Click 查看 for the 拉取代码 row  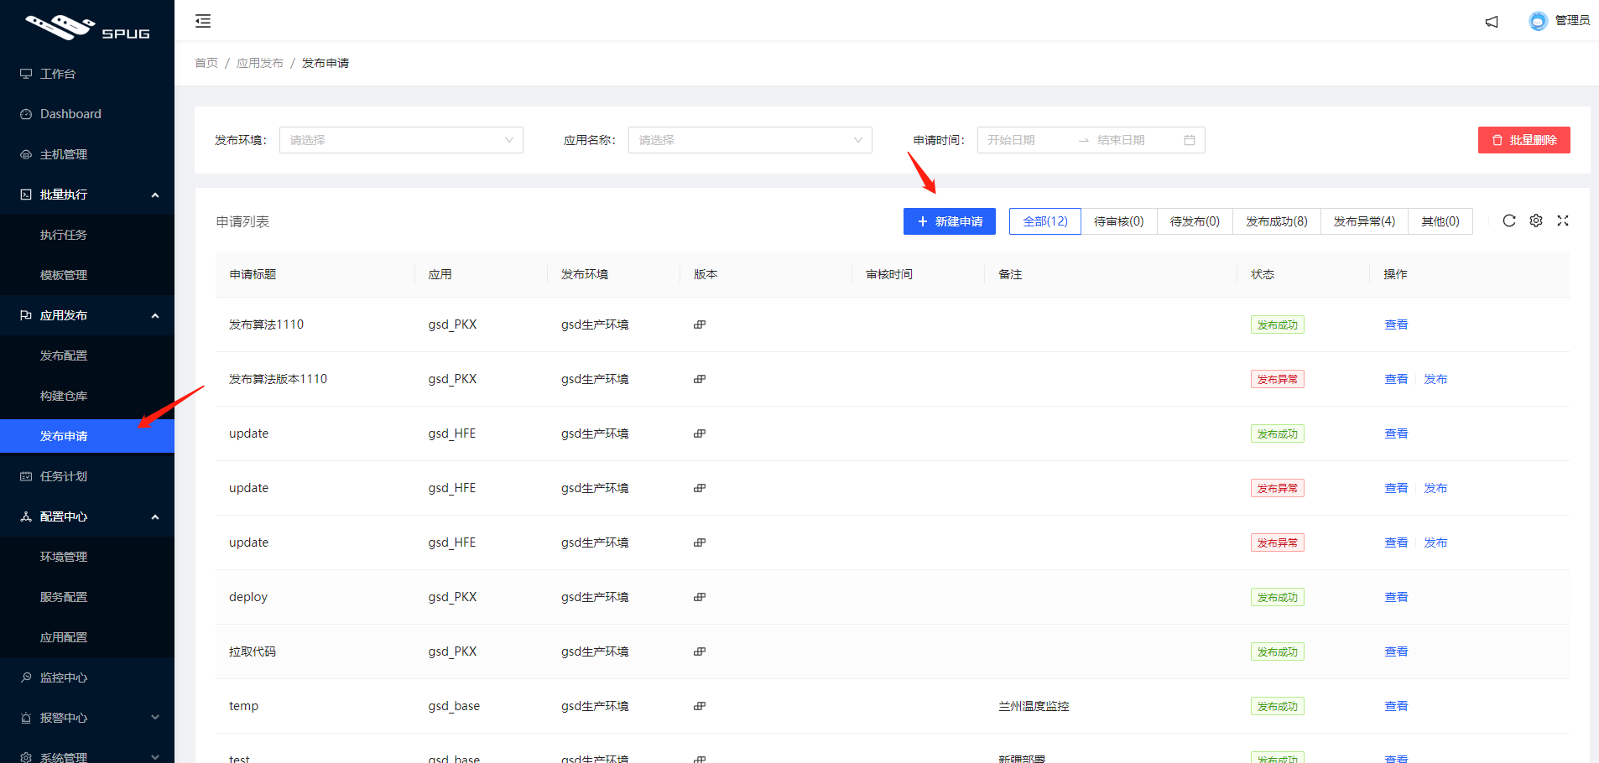tap(1396, 651)
